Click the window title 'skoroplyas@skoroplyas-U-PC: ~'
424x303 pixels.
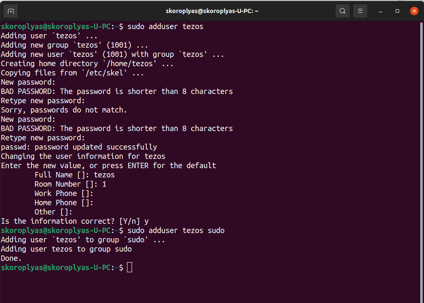point(212,11)
